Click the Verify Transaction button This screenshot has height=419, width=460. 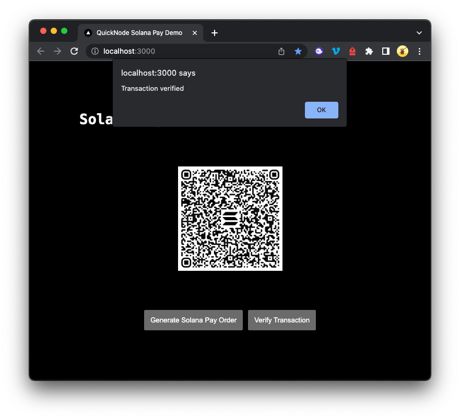pyautogui.click(x=281, y=320)
